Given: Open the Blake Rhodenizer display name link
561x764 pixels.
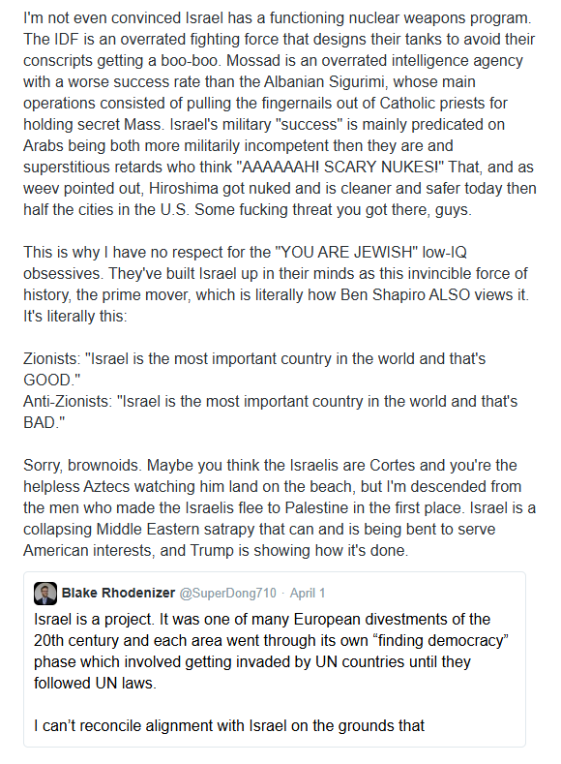Looking at the screenshot, I should point(118,593).
